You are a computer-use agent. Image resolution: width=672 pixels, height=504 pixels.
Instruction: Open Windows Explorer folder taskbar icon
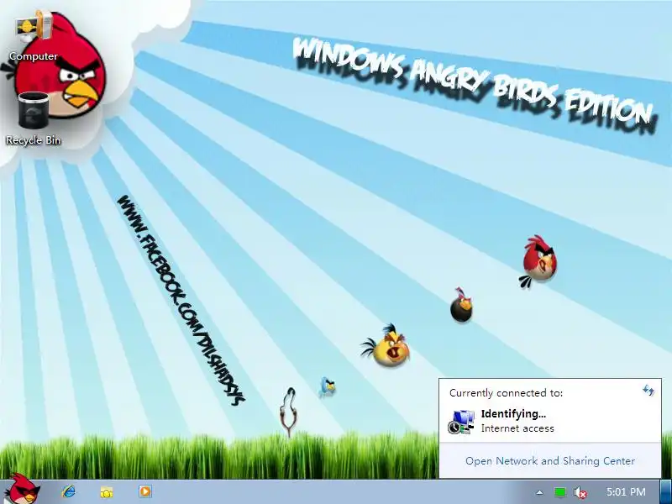(x=107, y=492)
